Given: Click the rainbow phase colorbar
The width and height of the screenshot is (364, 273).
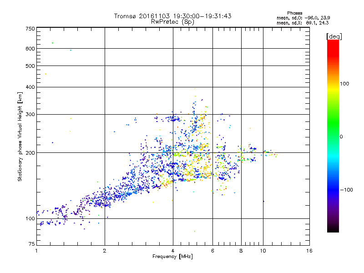Looking at the screenshot, I should tap(333, 136).
